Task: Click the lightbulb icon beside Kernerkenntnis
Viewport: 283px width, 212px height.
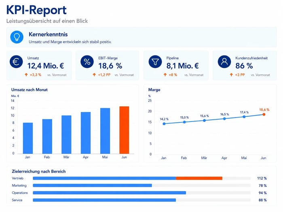Action: tap(17, 37)
